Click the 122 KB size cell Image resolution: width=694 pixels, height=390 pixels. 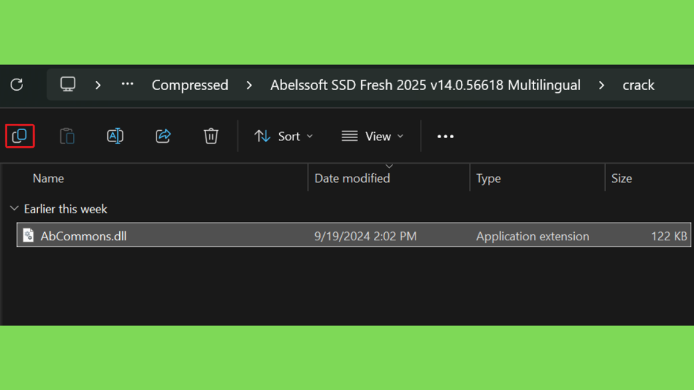click(x=669, y=236)
